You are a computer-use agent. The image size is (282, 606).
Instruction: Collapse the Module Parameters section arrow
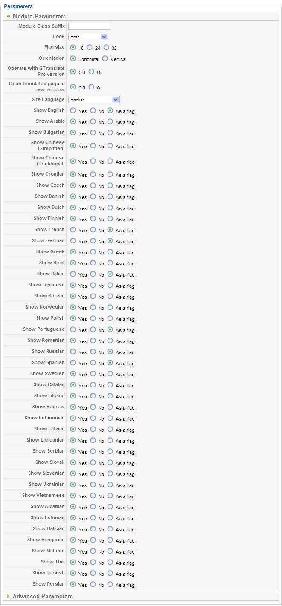9,17
